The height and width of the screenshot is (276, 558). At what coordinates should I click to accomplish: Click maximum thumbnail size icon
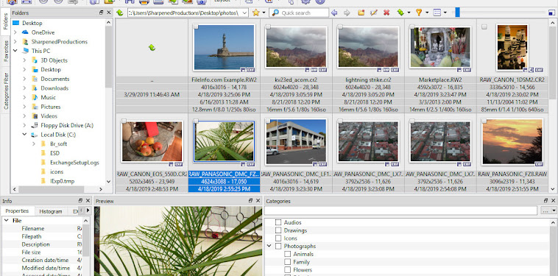(x=551, y=13)
